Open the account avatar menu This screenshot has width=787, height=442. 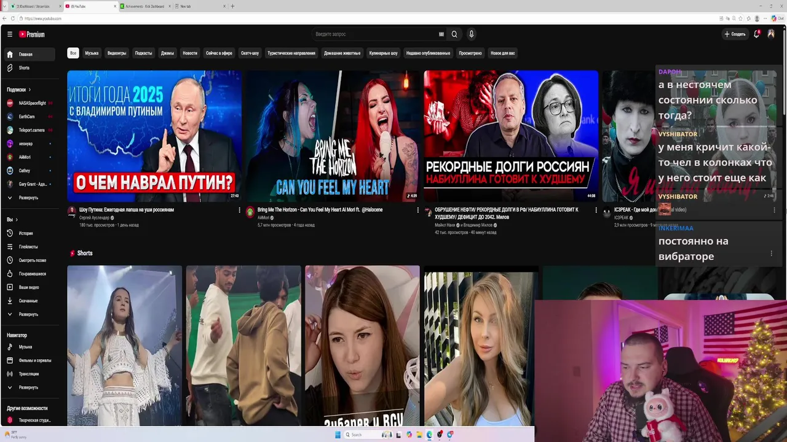tap(771, 34)
